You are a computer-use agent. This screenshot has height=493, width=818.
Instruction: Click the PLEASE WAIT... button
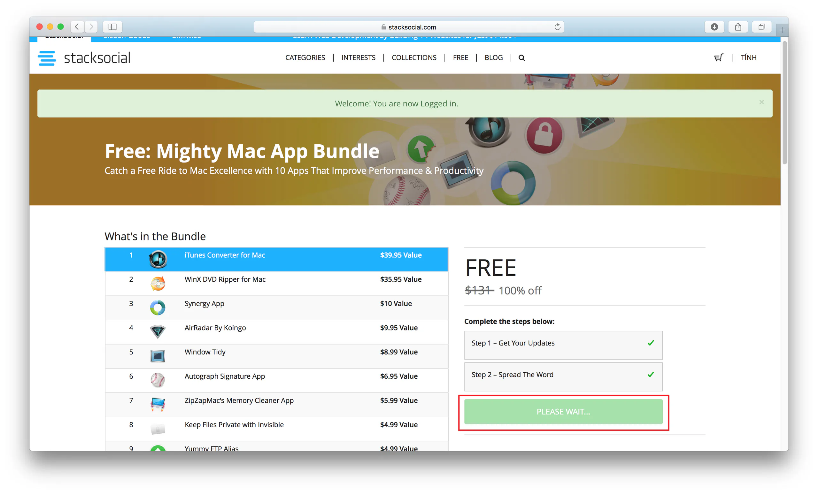(563, 411)
